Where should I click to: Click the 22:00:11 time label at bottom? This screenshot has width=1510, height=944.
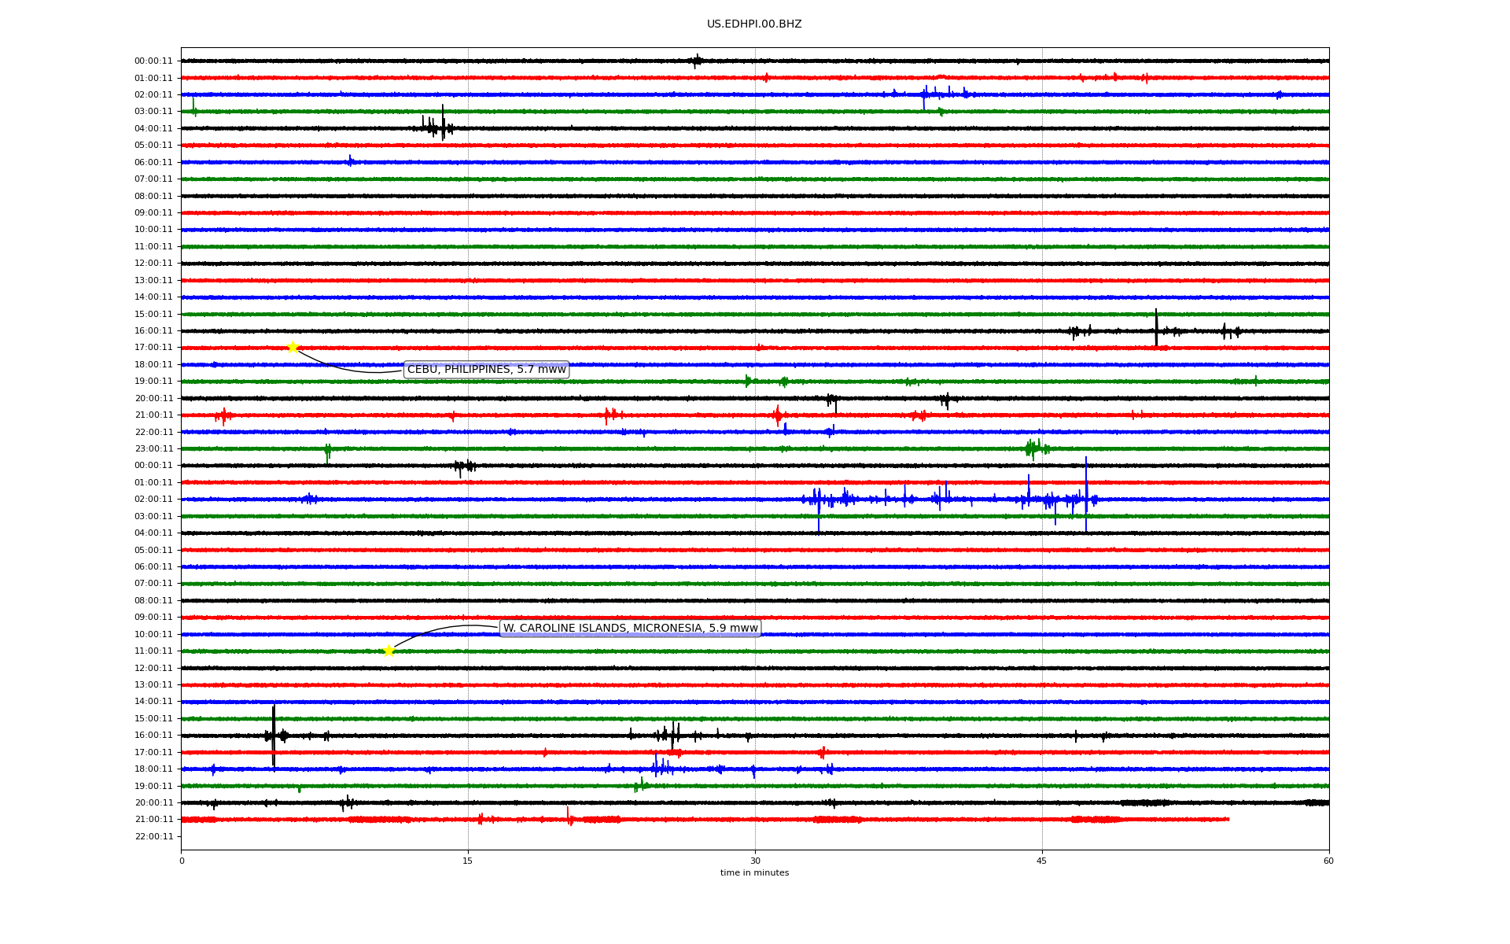(153, 837)
